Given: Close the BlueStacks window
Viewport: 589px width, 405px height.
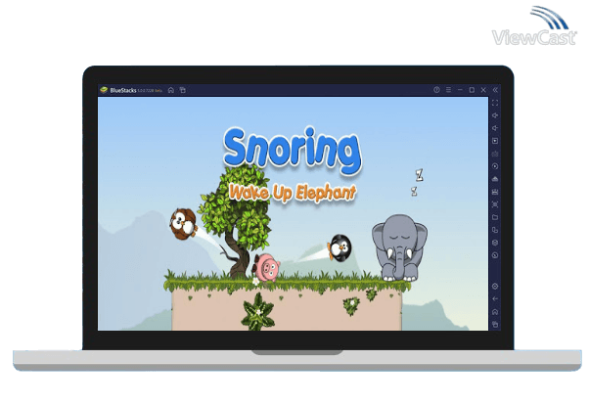Looking at the screenshot, I should (483, 90).
